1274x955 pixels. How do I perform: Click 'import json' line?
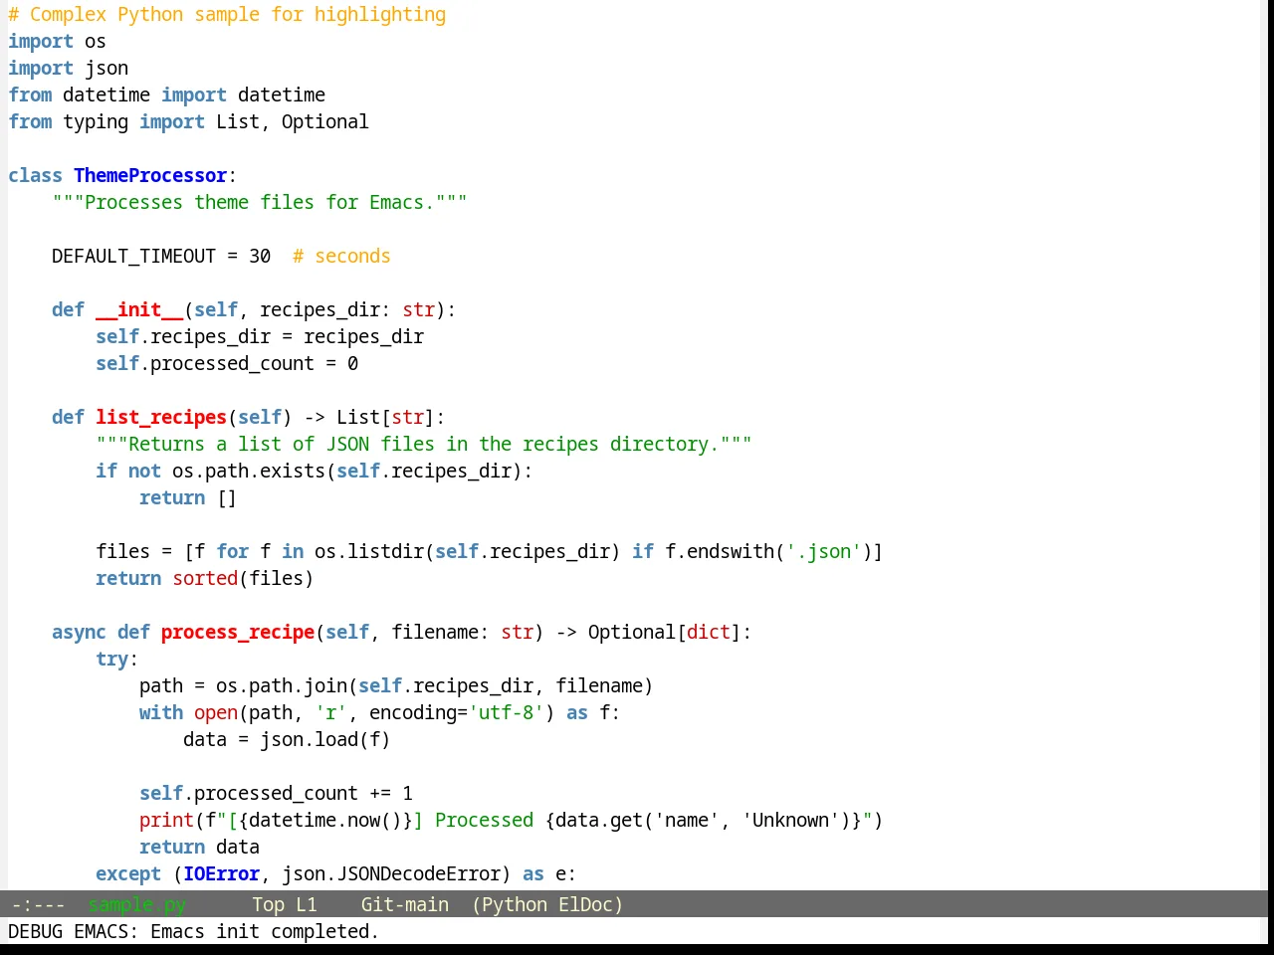click(x=68, y=68)
